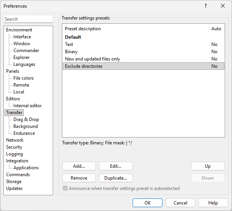Select the Endurance transfer page
Image resolution: width=232 pixels, height=211 pixels.
pos(24,133)
